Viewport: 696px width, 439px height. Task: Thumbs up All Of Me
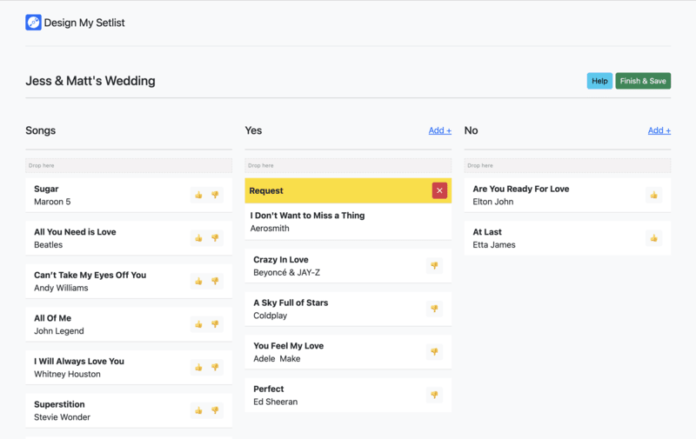tap(198, 324)
